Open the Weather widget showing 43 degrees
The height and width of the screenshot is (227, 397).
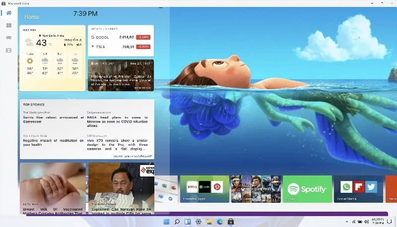[x=53, y=58]
